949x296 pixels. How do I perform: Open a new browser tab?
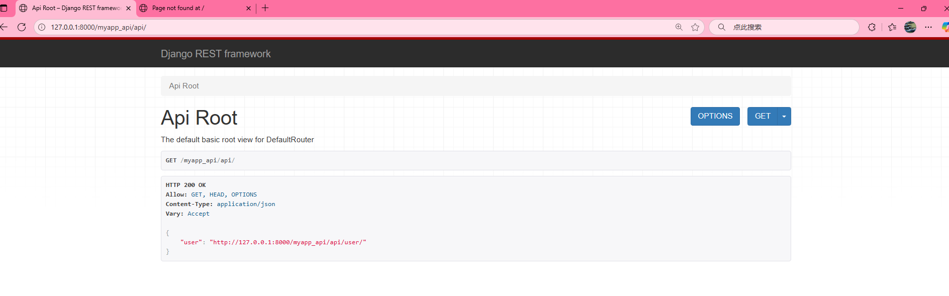click(265, 8)
